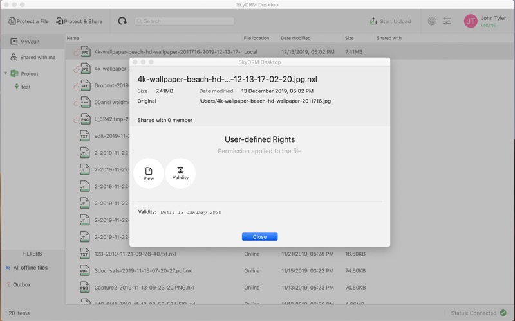Select Capture2-2019-11-13-09-23-20.PNG.nxl file name
The image size is (515, 321).
[x=144, y=288]
